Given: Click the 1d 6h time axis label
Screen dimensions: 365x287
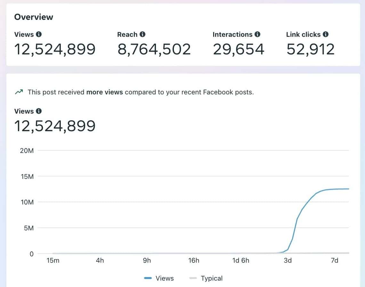Looking at the screenshot, I should pyautogui.click(x=240, y=260).
